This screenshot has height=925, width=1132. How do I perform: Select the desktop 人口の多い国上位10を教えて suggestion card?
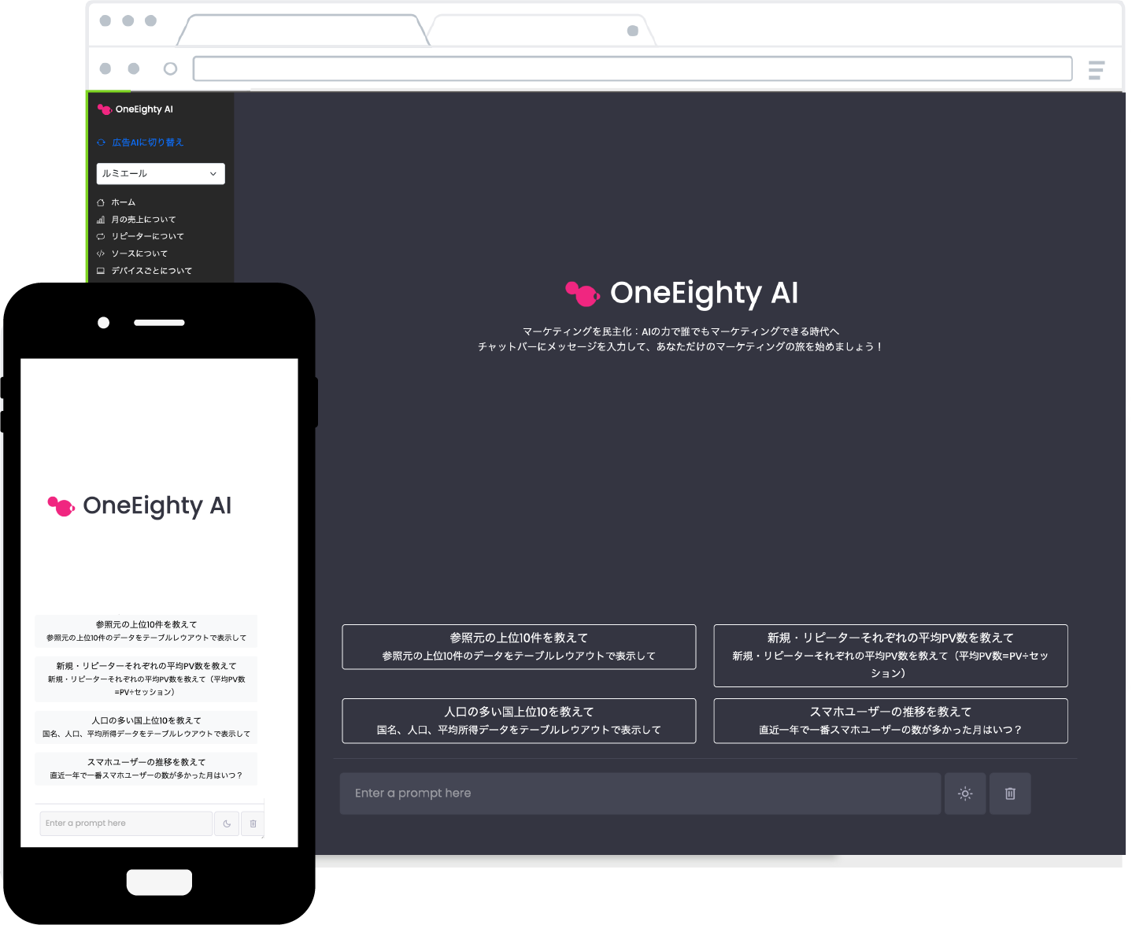(519, 721)
